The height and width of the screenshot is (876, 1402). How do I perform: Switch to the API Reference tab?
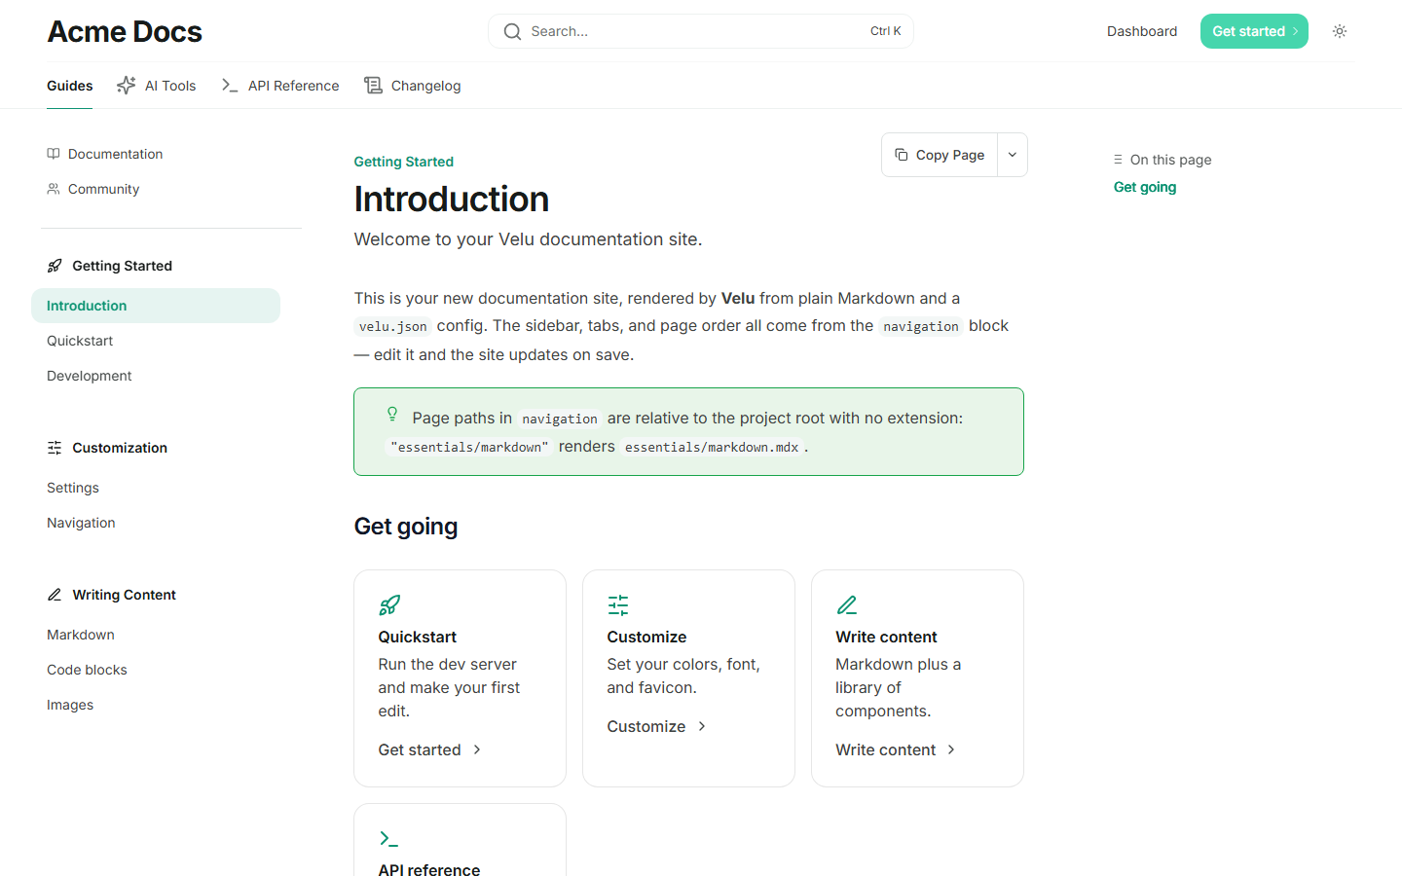279,86
